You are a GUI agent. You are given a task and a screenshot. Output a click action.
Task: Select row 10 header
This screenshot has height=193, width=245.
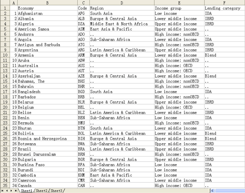click(5, 55)
